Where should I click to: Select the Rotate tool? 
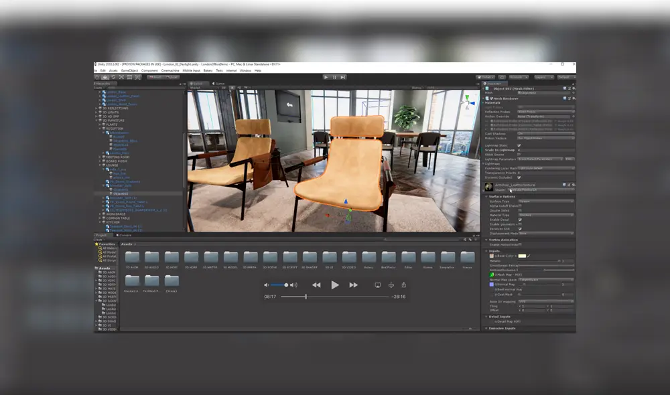113,76
